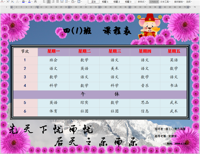Image resolution: width=200 pixels, height=154 pixels.
Task: Open the 新样式 dropdown
Action: [142, 2]
